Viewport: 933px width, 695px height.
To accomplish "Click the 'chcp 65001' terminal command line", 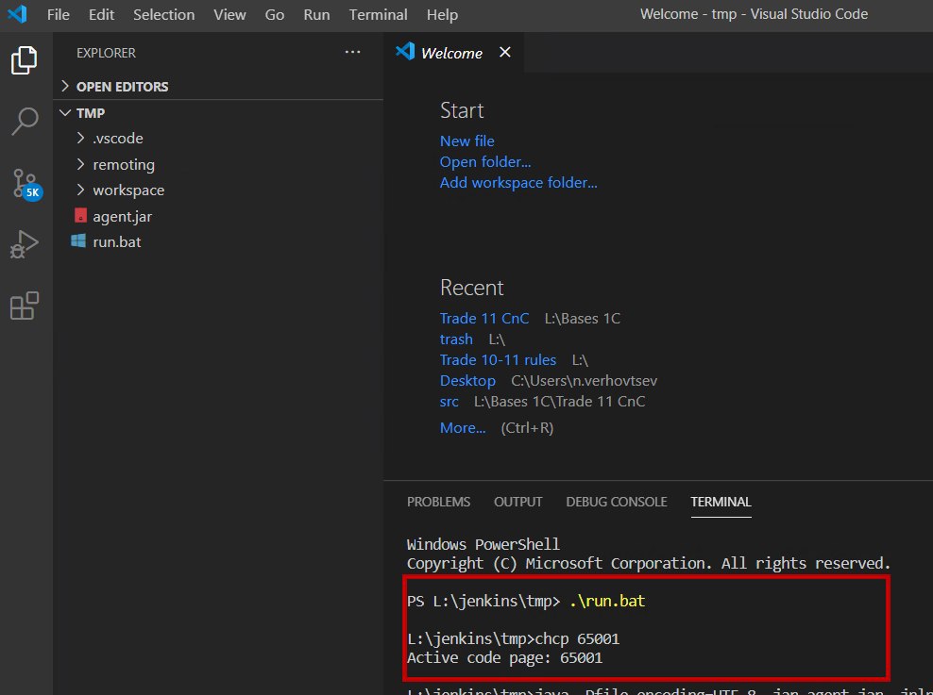I will coord(514,639).
